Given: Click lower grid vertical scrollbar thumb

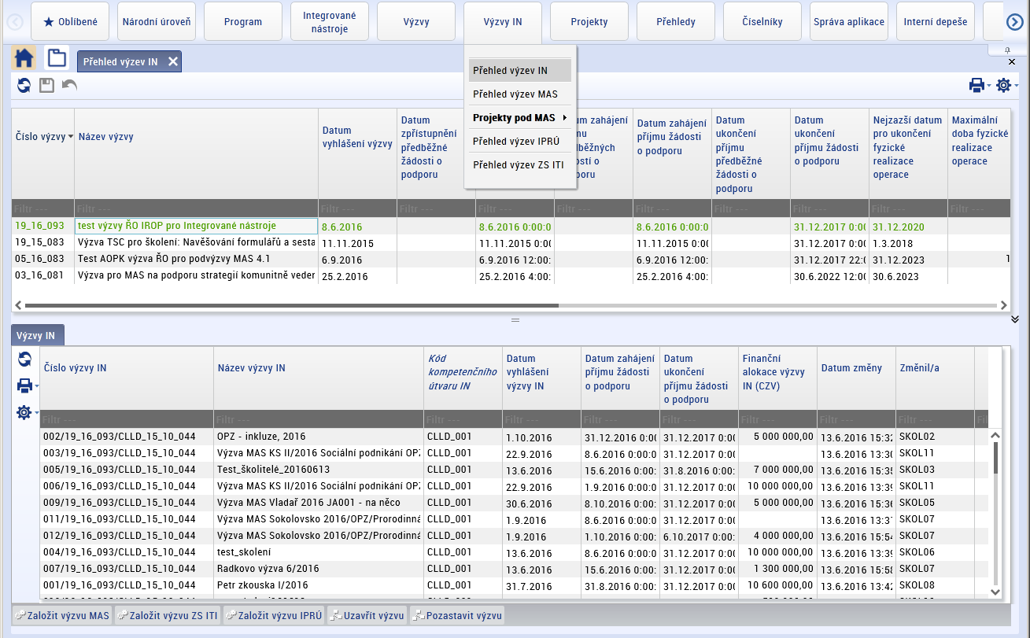Looking at the screenshot, I should (x=995, y=457).
